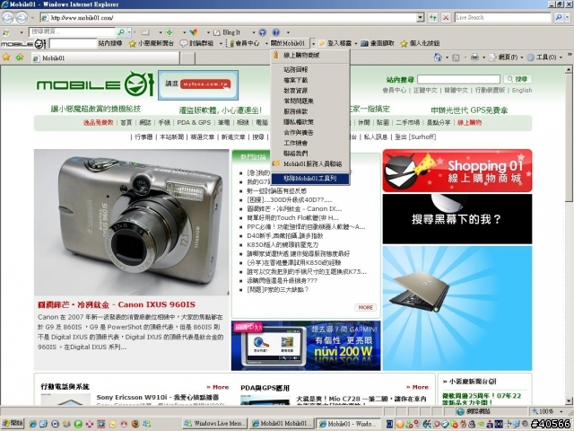Screen dimensions: 574x431
Task: Open status bar 100% zoom dropdown
Action: coord(561,411)
